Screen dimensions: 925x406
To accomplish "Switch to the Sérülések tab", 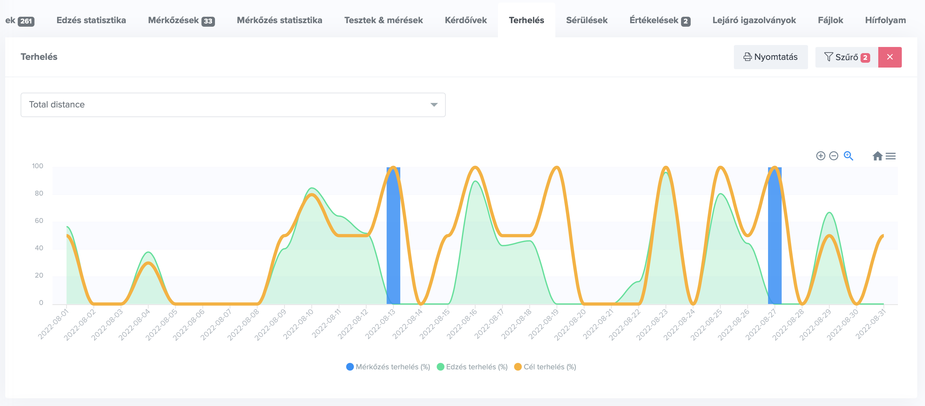I will pyautogui.click(x=586, y=20).
